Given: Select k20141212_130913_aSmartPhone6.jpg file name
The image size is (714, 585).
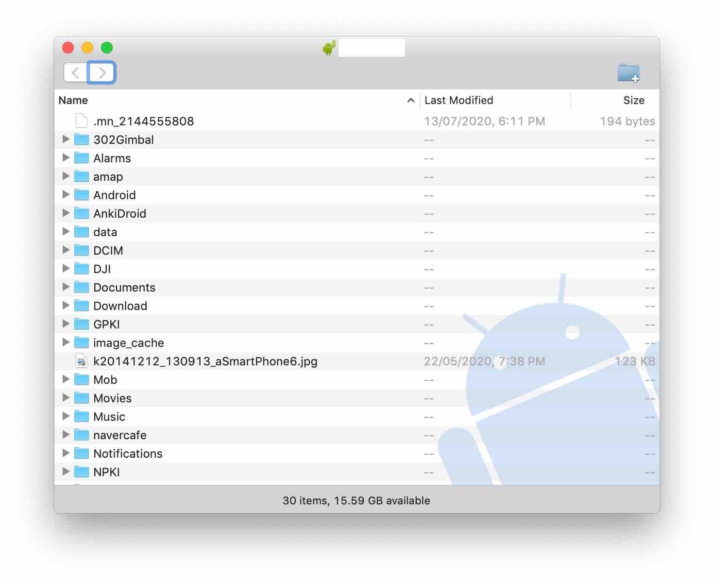Looking at the screenshot, I should pyautogui.click(x=205, y=361).
